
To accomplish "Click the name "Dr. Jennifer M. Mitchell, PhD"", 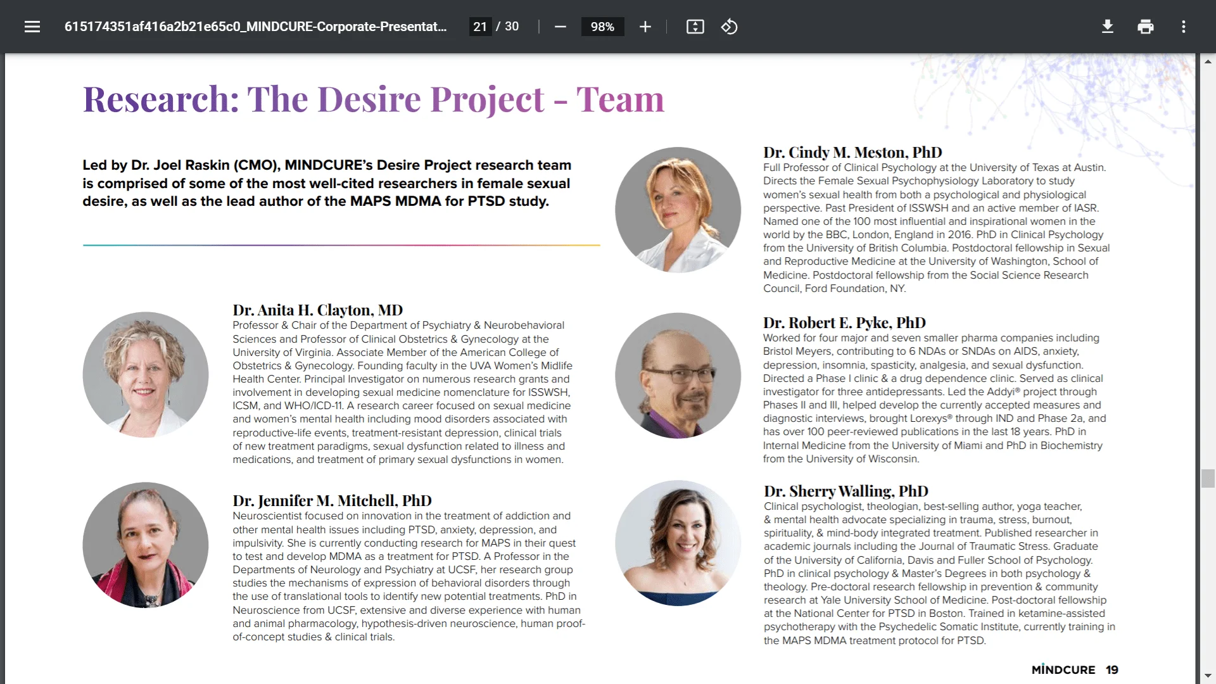I will (x=332, y=501).
